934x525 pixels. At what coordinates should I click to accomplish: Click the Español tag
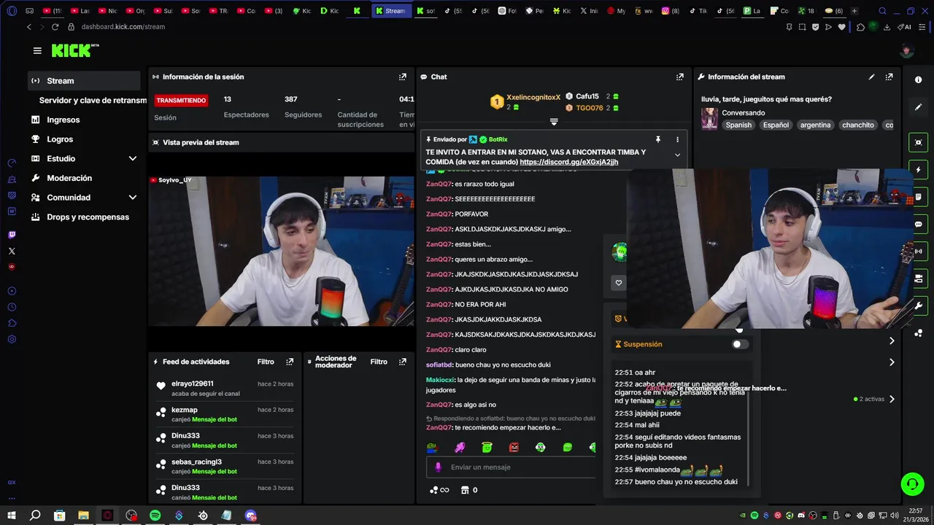(x=776, y=125)
